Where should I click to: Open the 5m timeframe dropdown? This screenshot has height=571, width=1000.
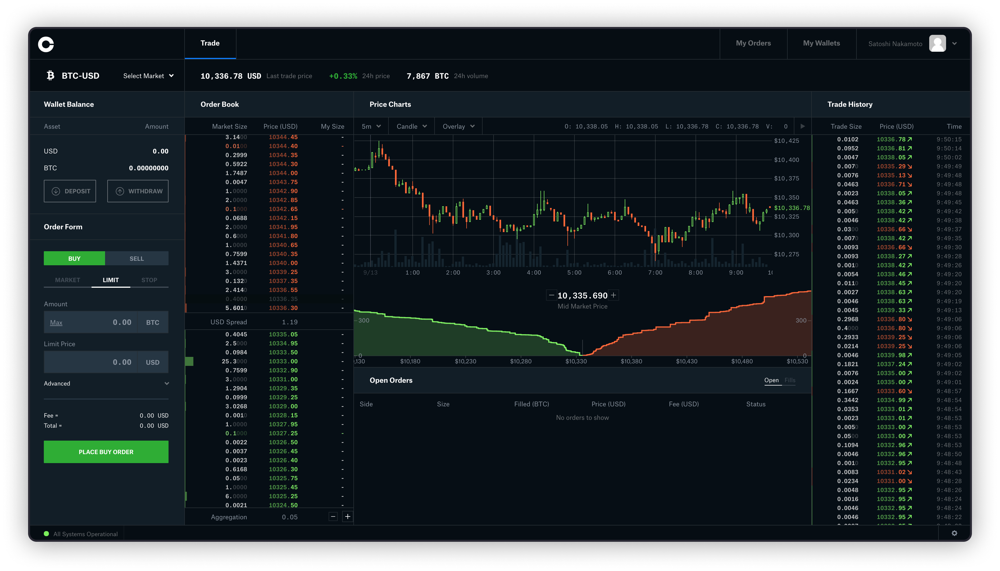pos(371,126)
